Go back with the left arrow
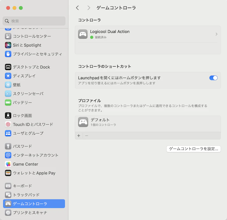The height and width of the screenshot is (220, 227). pyautogui.click(x=78, y=8)
